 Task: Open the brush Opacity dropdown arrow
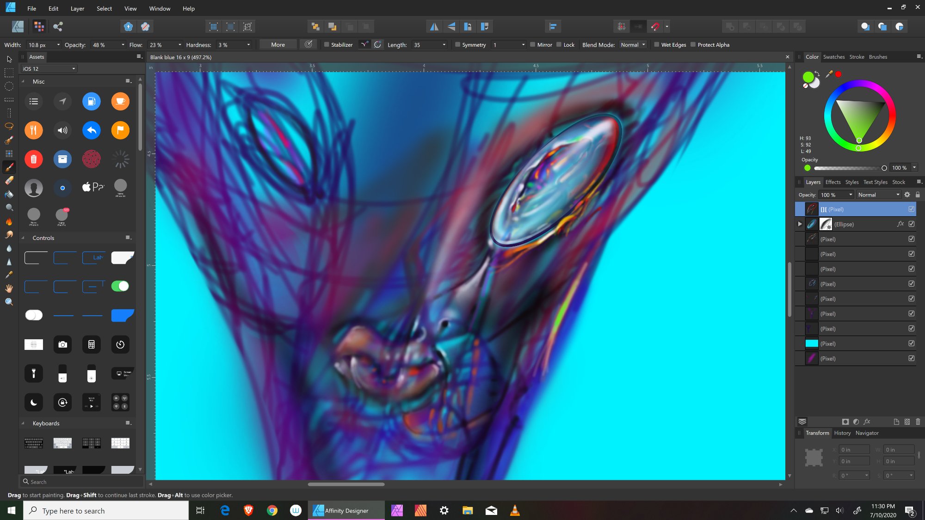(x=123, y=45)
